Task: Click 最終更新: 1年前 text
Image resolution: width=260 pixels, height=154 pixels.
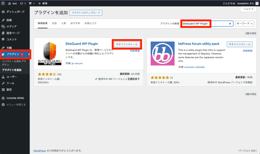Action: 244,77
